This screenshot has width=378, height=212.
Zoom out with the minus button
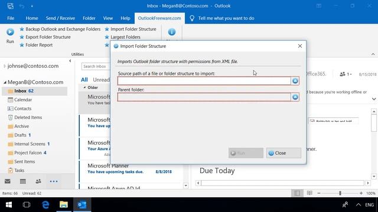(319, 193)
